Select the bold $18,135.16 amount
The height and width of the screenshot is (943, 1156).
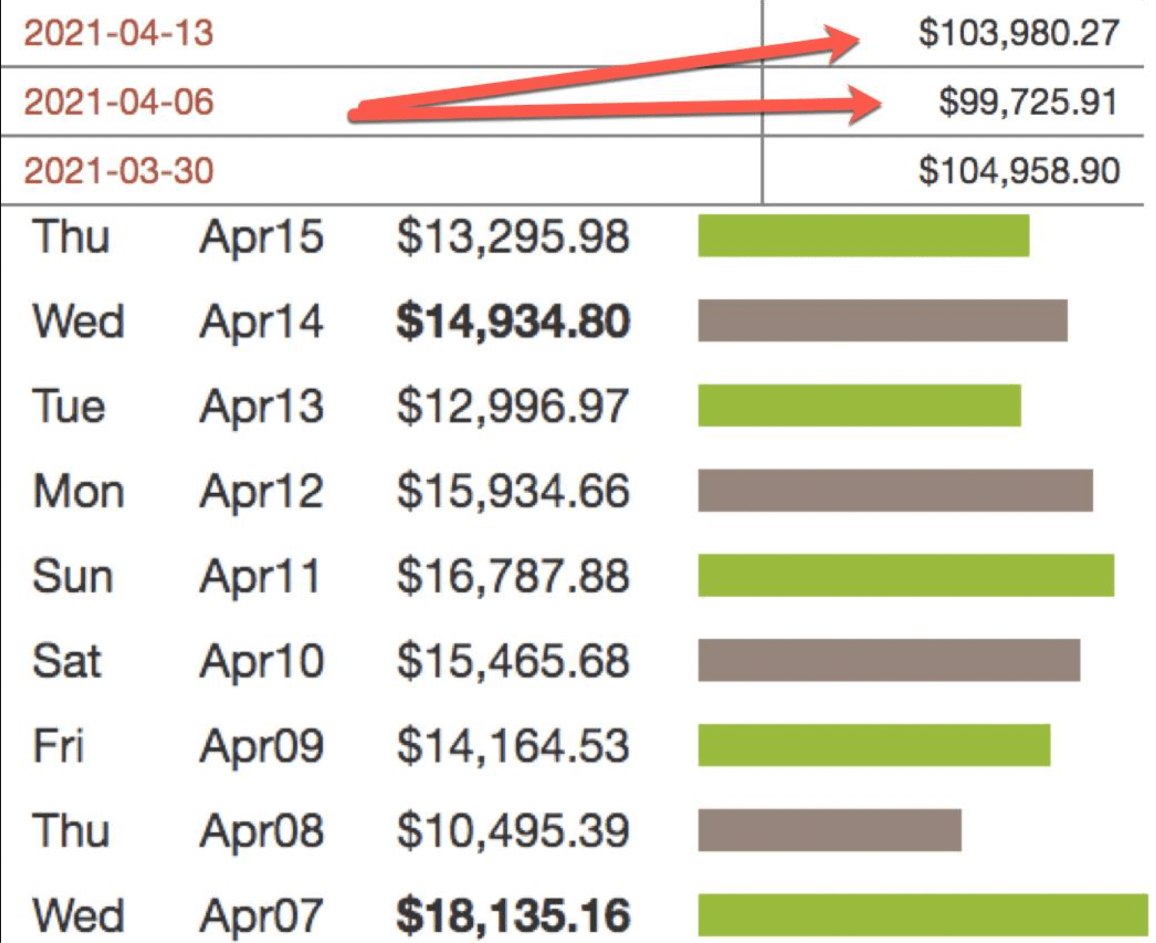(513, 916)
